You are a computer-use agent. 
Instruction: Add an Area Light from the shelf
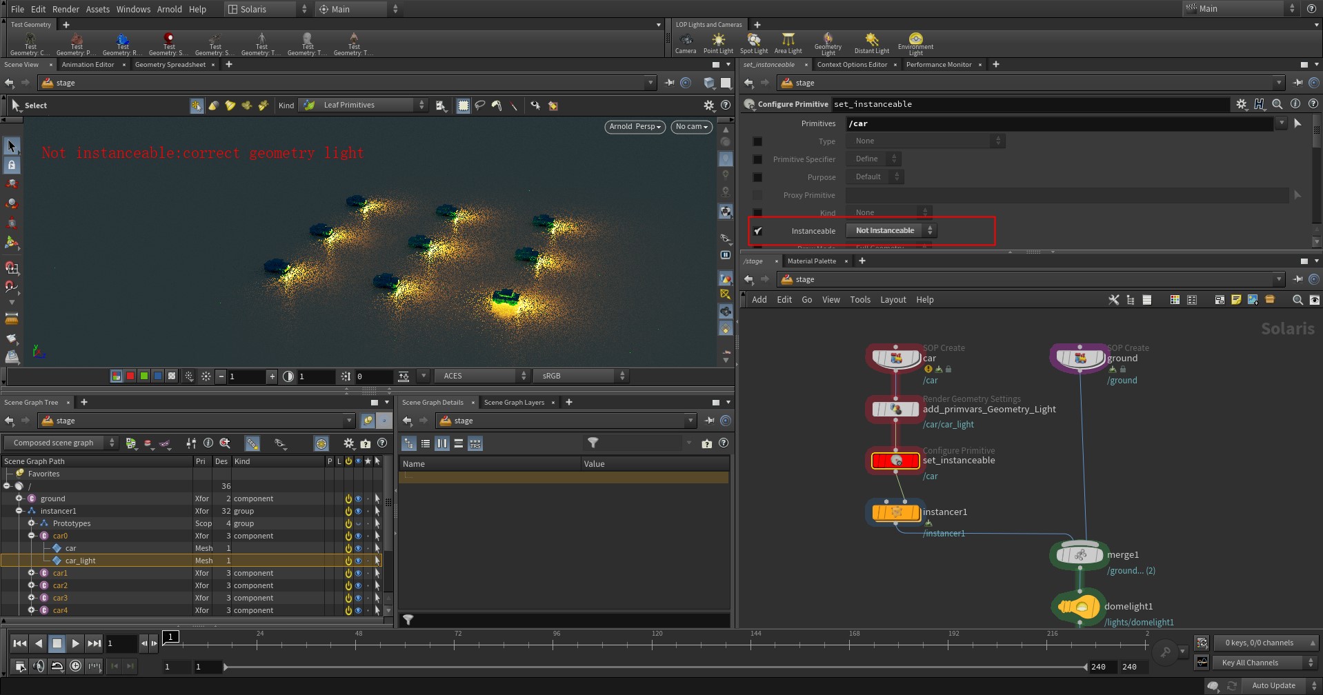click(788, 43)
